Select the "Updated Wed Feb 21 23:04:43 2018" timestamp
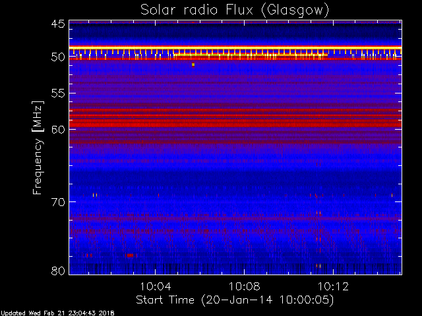The height and width of the screenshot is (316, 422). click(57, 313)
